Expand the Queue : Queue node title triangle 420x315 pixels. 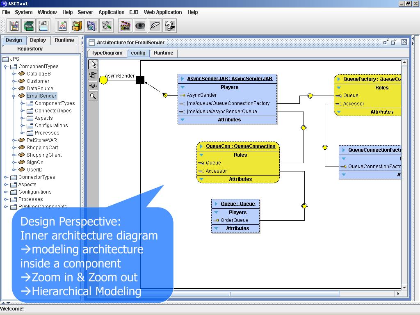tap(216, 204)
